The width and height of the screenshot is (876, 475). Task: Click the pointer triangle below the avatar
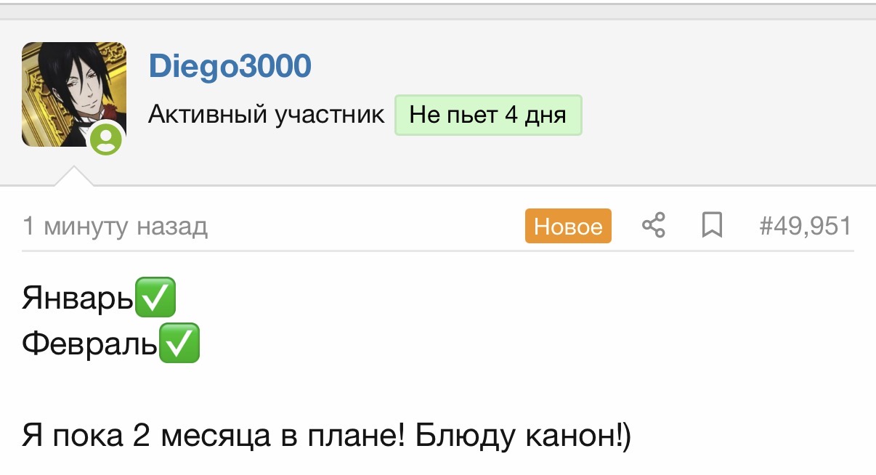click(x=73, y=176)
